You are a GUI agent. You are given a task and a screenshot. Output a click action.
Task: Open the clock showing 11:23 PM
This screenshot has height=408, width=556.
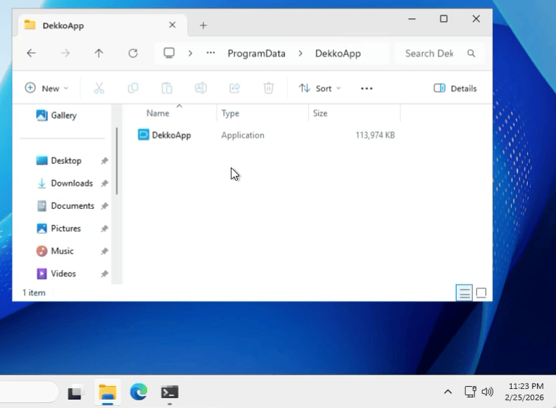pyautogui.click(x=525, y=392)
